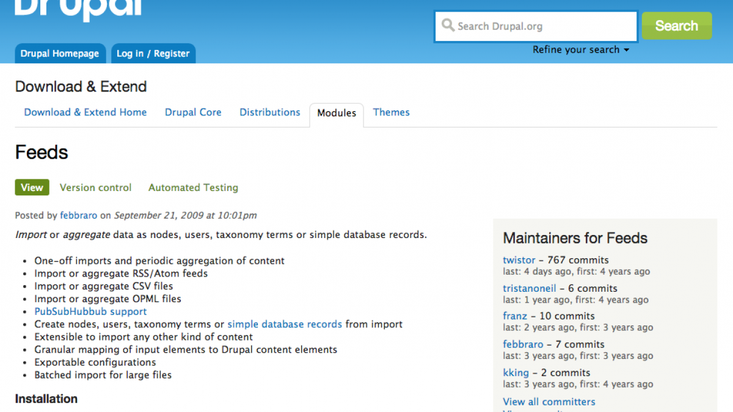The width and height of the screenshot is (733, 412).
Task: Click 'Batched import for large files' bullet
Action: [103, 375]
